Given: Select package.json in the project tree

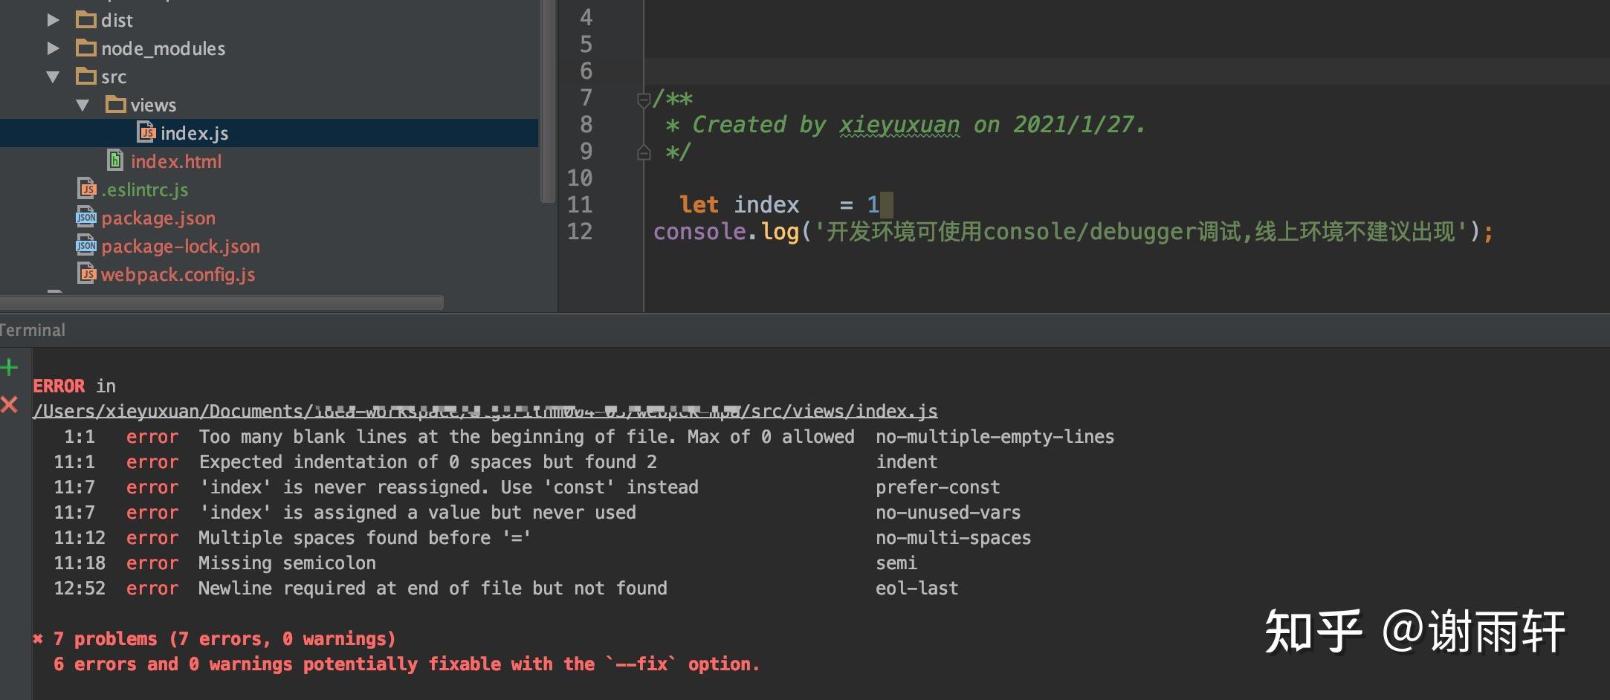Looking at the screenshot, I should [x=158, y=218].
